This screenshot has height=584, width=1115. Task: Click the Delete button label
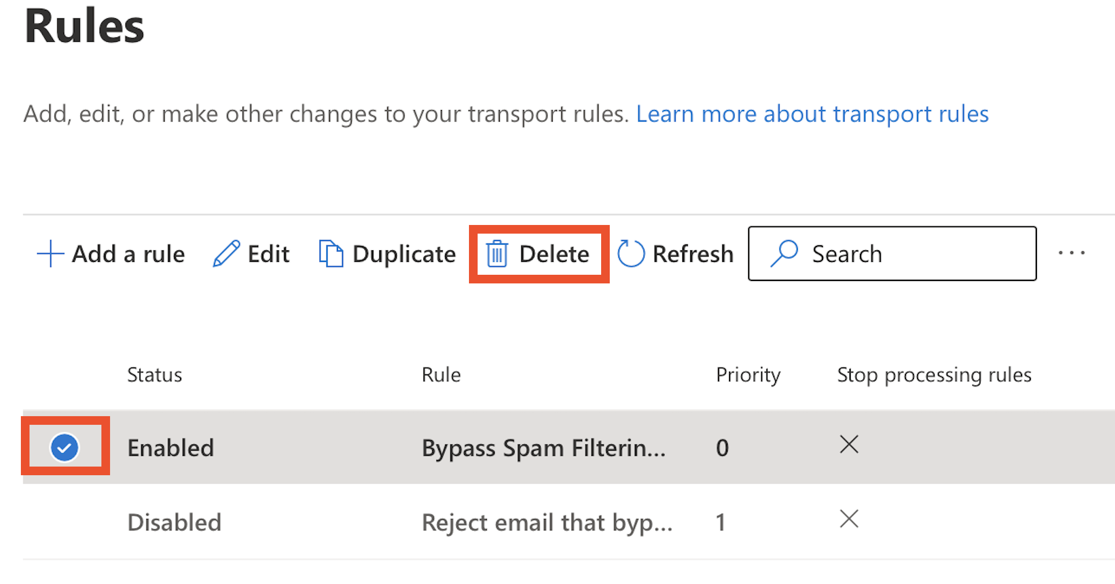[x=554, y=254]
